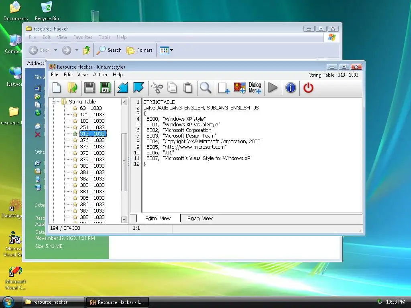Select tree item 251 : 1033
Image resolution: width=411 pixels, height=308 pixels.
92,127
